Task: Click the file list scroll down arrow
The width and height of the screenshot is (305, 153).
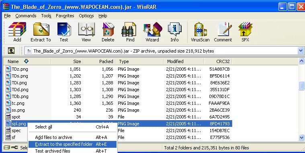Action: point(301,138)
